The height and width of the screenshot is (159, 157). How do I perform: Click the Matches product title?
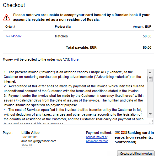click(x=61, y=36)
